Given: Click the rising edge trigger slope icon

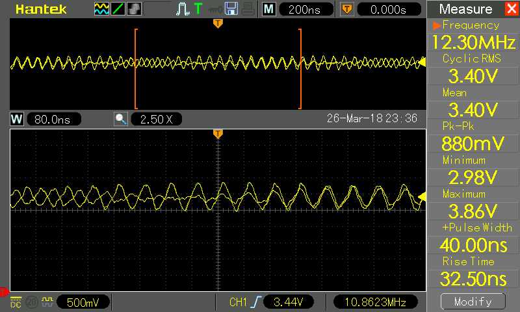Looking at the screenshot, I should (255, 302).
